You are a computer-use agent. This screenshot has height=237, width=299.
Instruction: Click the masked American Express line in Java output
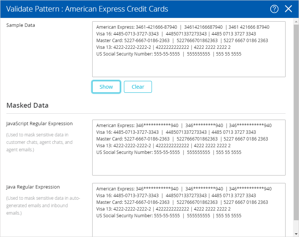pos(184,189)
